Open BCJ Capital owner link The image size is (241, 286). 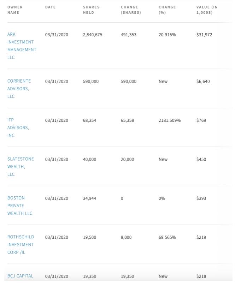coord(20,276)
